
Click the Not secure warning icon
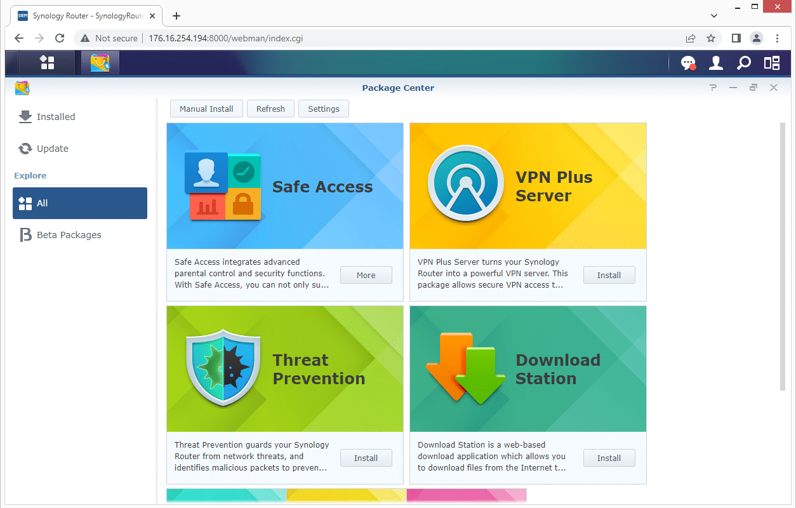click(x=85, y=38)
